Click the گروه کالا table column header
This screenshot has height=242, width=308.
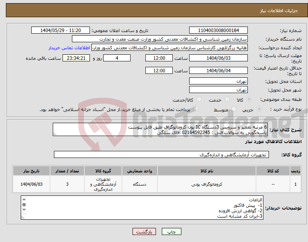pyautogui.click(x=103, y=171)
